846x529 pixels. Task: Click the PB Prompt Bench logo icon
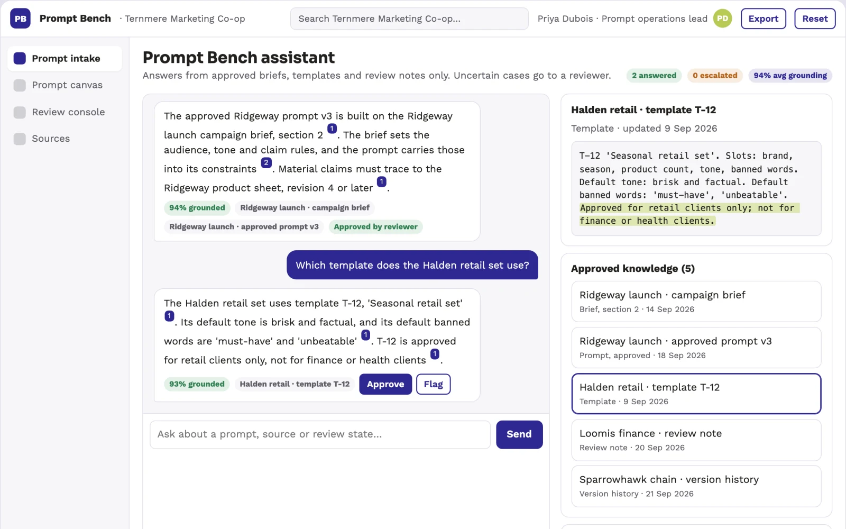point(20,19)
